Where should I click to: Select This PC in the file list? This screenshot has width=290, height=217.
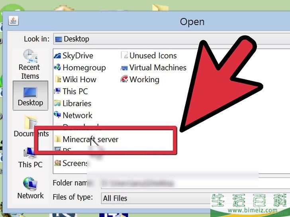(x=71, y=91)
